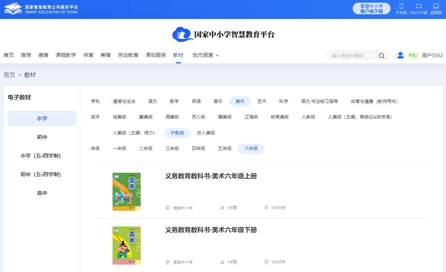Choose the 浙人美版 edition
This screenshot has height=272, width=446.
pyautogui.click(x=206, y=133)
